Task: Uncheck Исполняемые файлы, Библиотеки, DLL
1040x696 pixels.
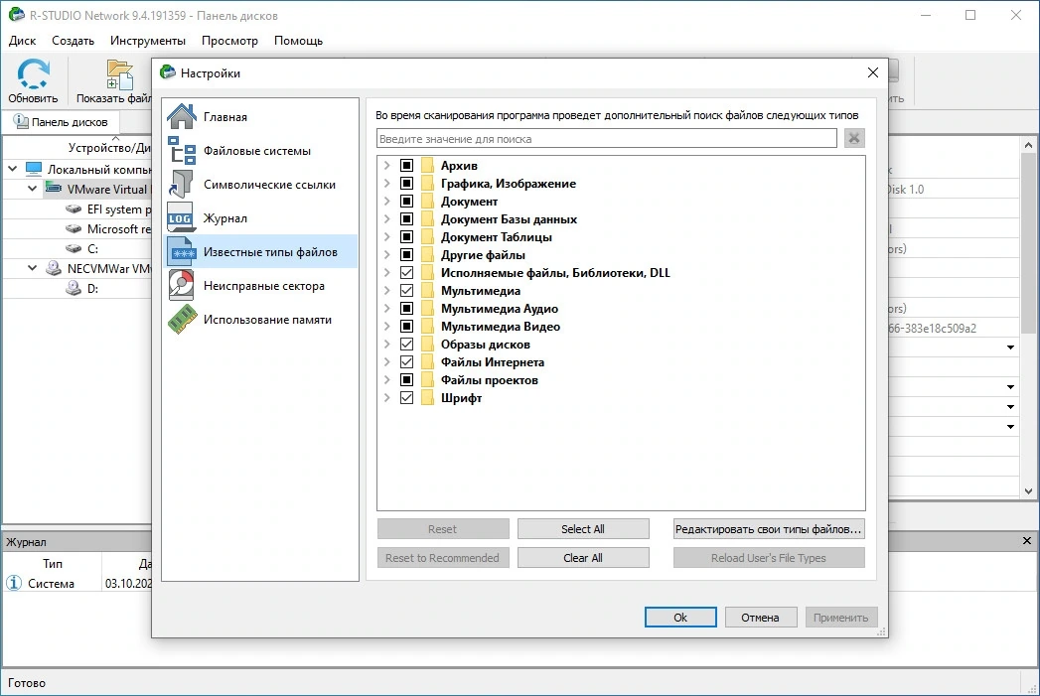Action: pyautogui.click(x=406, y=272)
